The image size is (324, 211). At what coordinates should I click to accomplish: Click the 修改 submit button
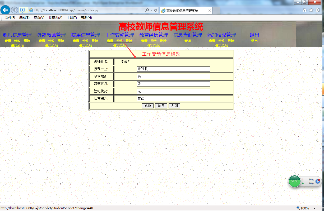coord(148,106)
